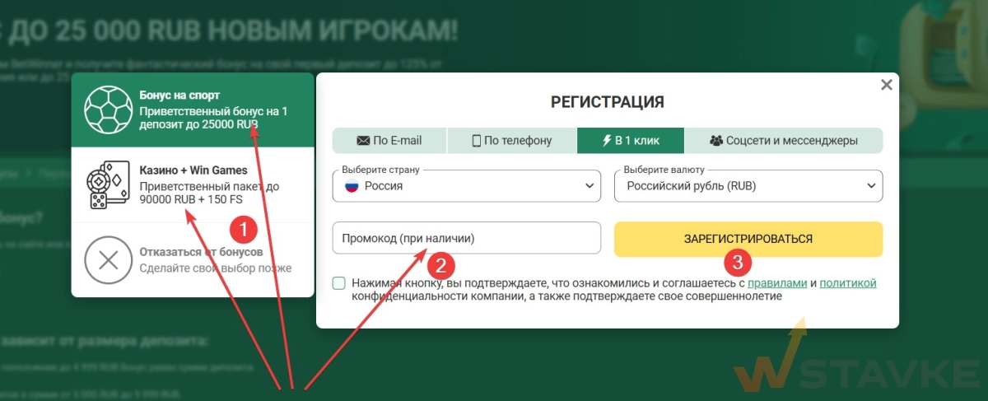The width and height of the screenshot is (988, 401).
Task: Click the X circle decline bonuses icon
Action: point(109,260)
